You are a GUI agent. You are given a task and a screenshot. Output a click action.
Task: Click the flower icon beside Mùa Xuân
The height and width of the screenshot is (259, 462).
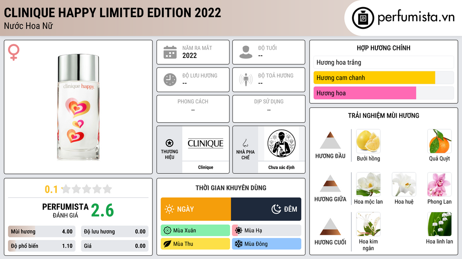(x=167, y=231)
